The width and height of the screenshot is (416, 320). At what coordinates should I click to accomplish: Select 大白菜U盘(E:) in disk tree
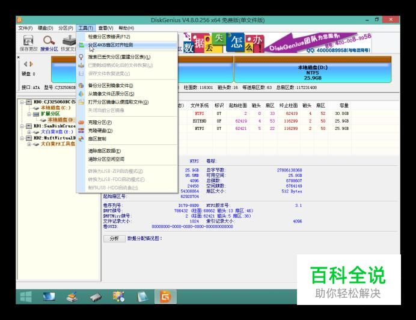(57, 132)
